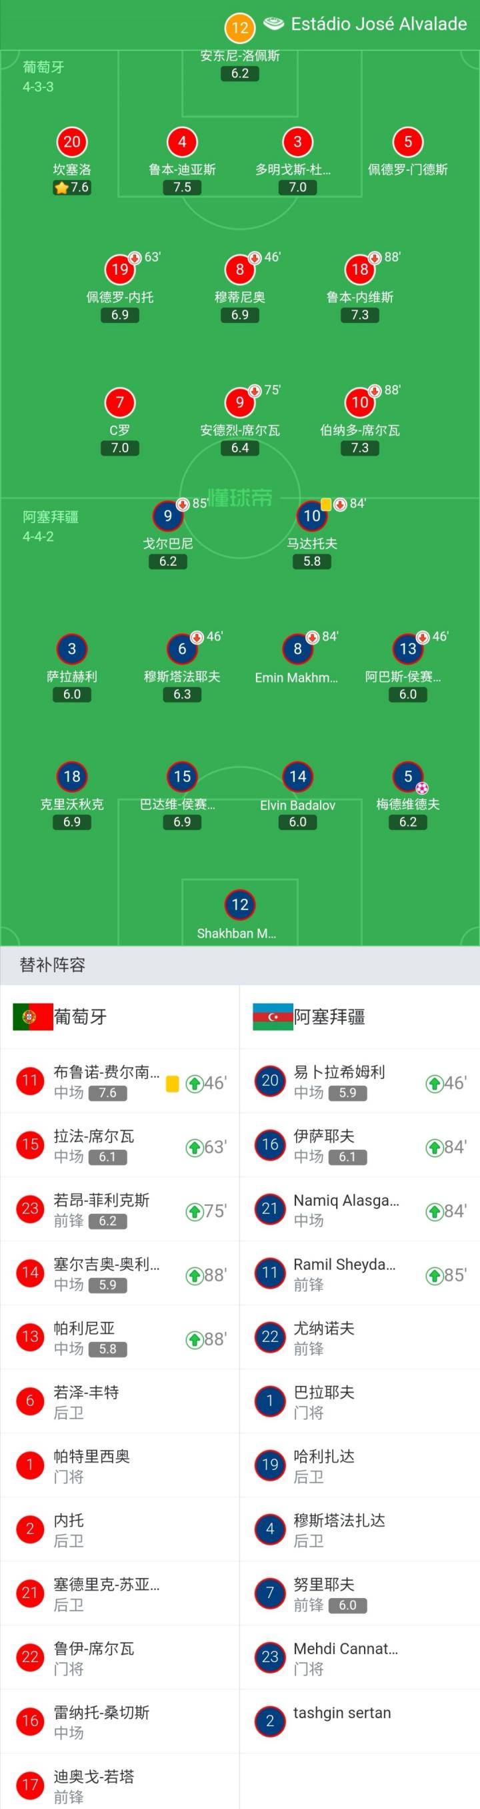Tap the Portugal flag in substitutes section

click(33, 1017)
